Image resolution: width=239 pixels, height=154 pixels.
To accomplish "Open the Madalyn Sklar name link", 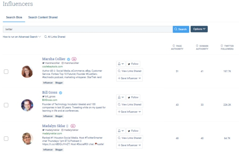I will [x=54, y=126].
